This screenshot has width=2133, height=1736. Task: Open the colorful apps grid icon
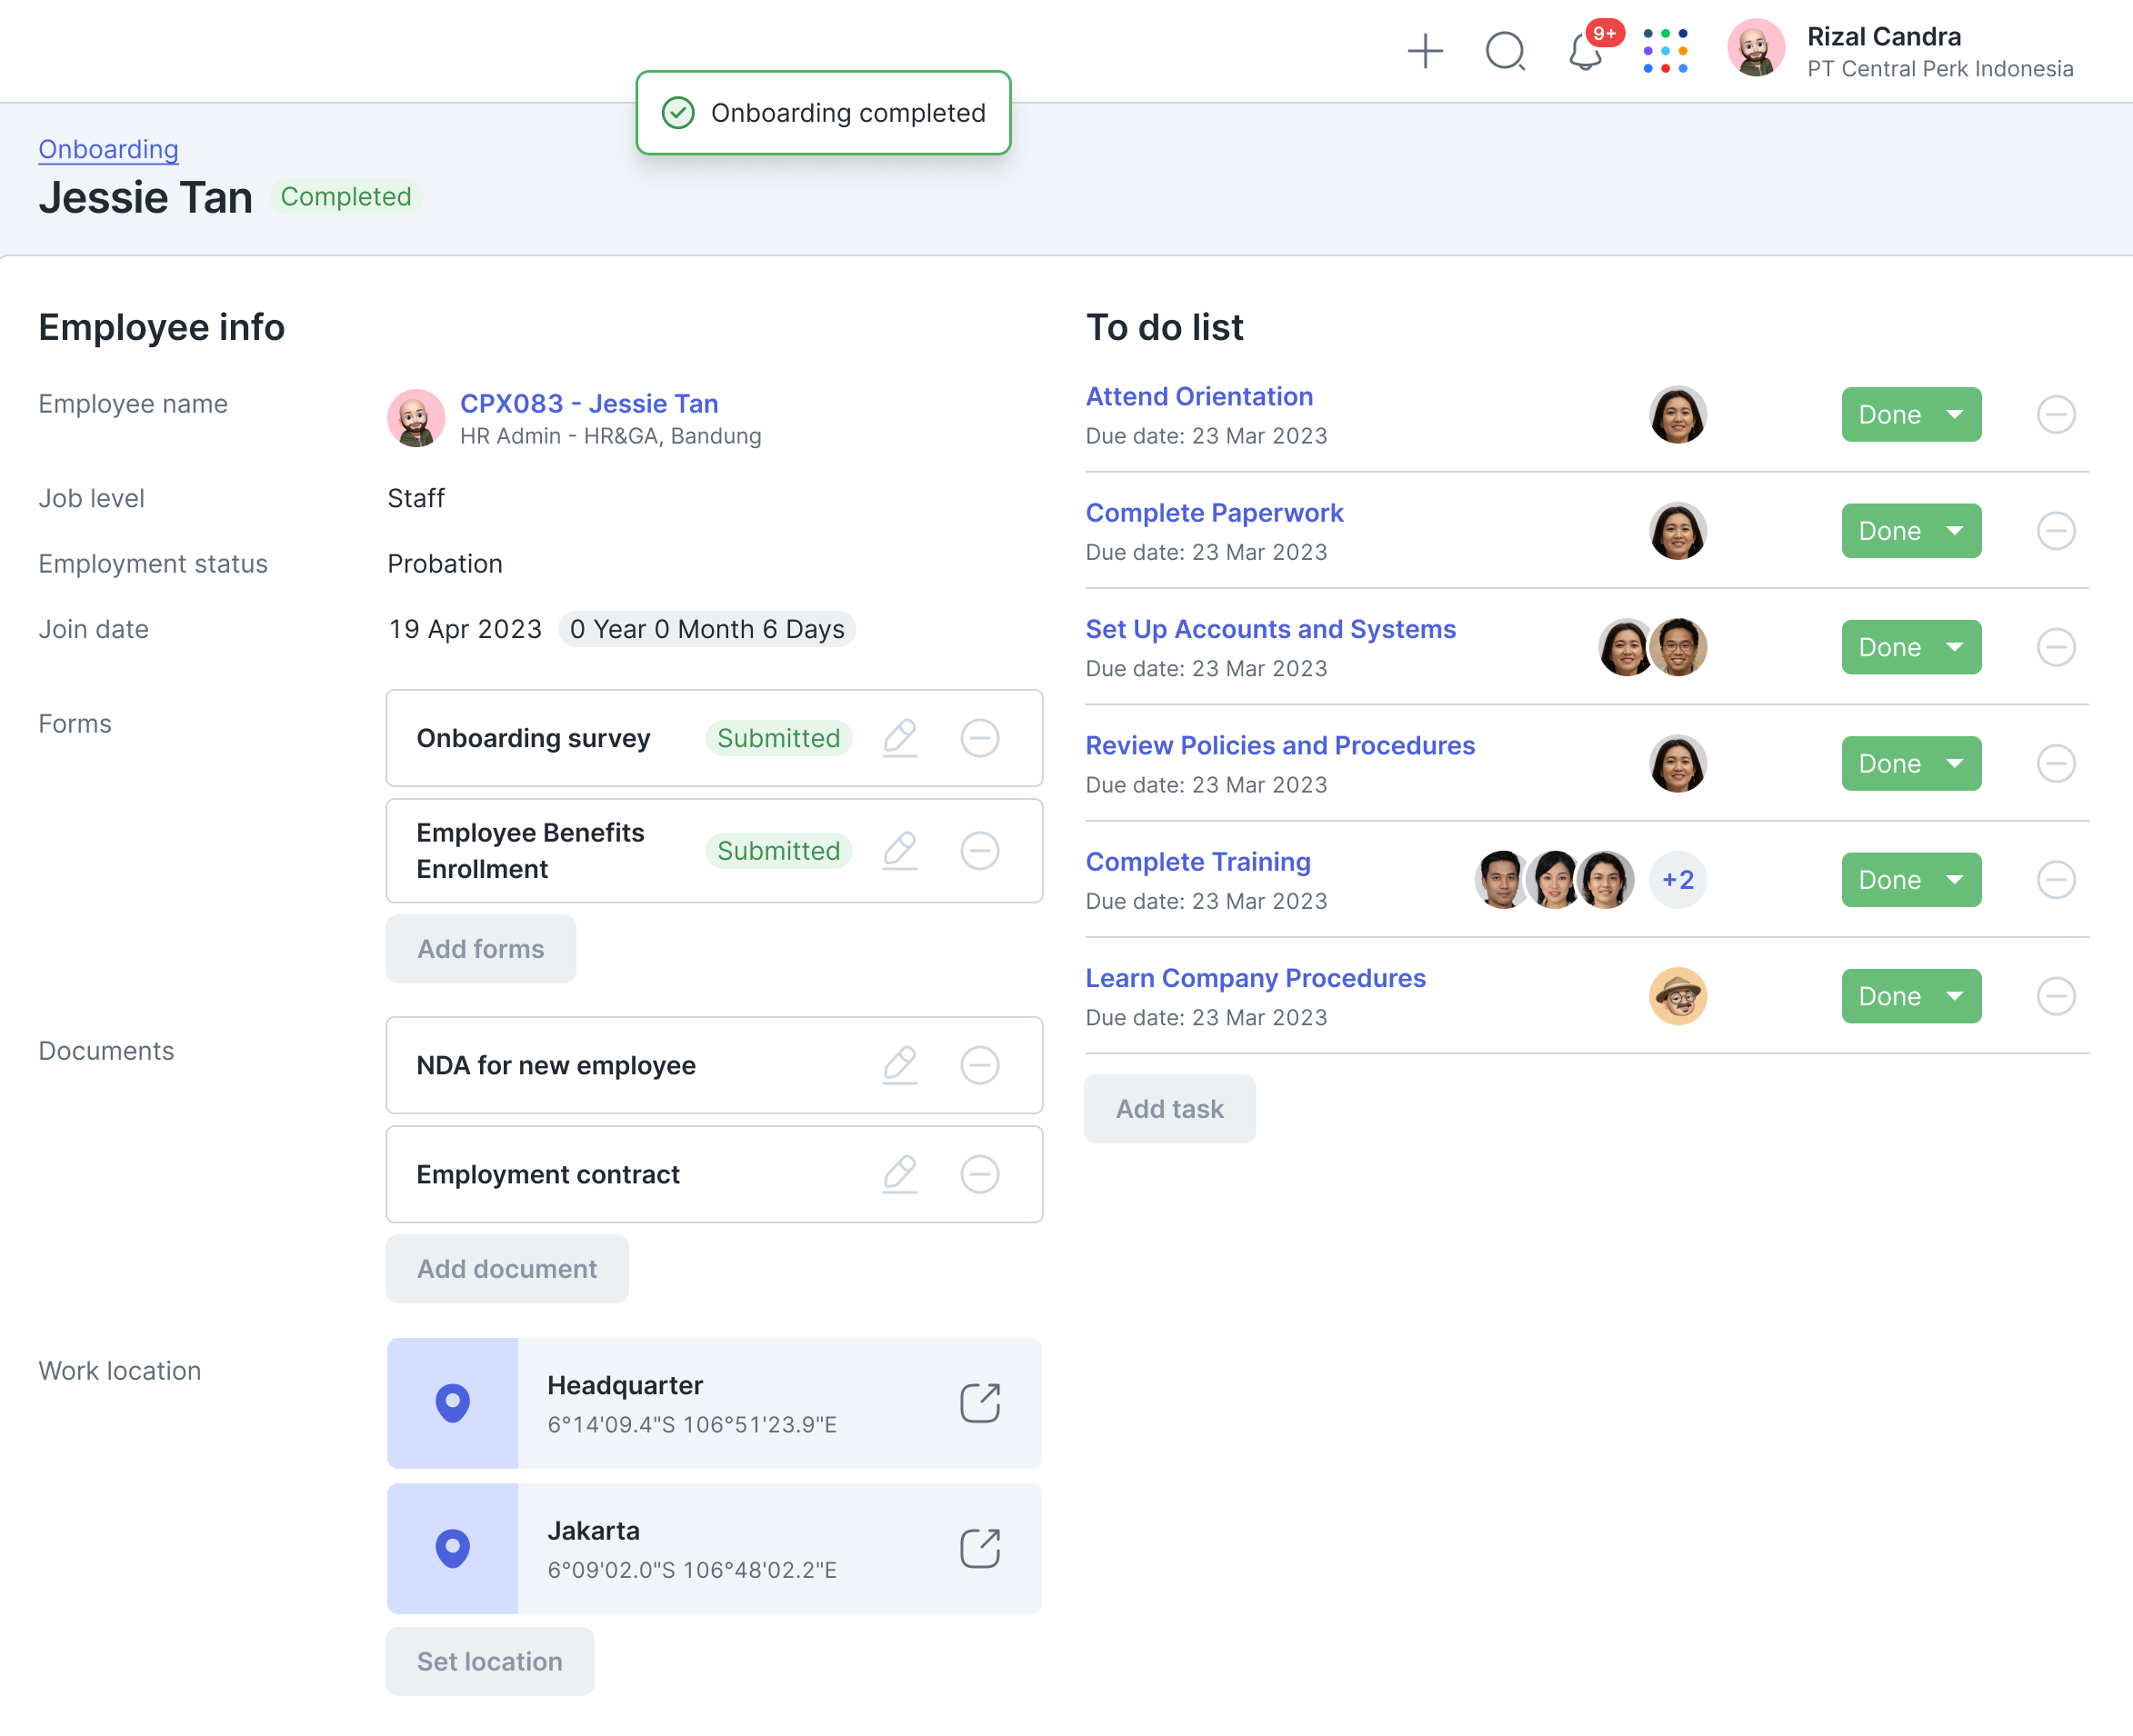(x=1665, y=51)
